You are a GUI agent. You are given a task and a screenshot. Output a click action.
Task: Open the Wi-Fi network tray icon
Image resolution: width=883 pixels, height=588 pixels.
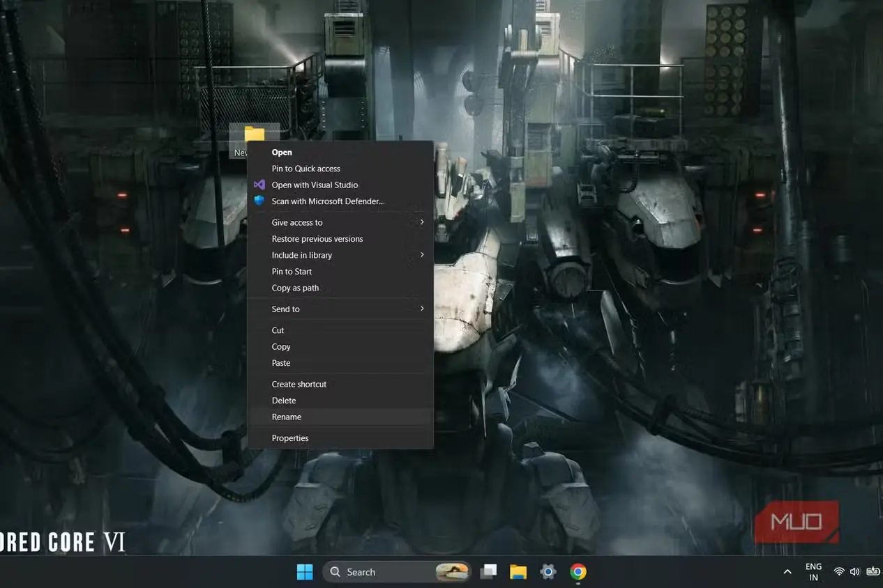point(839,572)
